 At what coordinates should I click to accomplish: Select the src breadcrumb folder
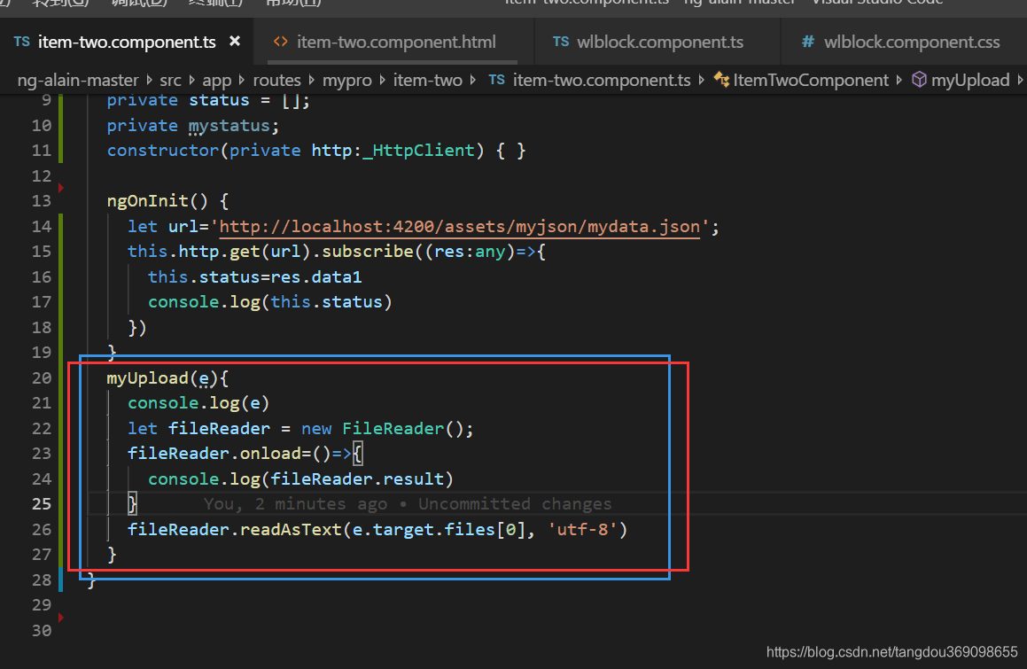click(x=170, y=80)
